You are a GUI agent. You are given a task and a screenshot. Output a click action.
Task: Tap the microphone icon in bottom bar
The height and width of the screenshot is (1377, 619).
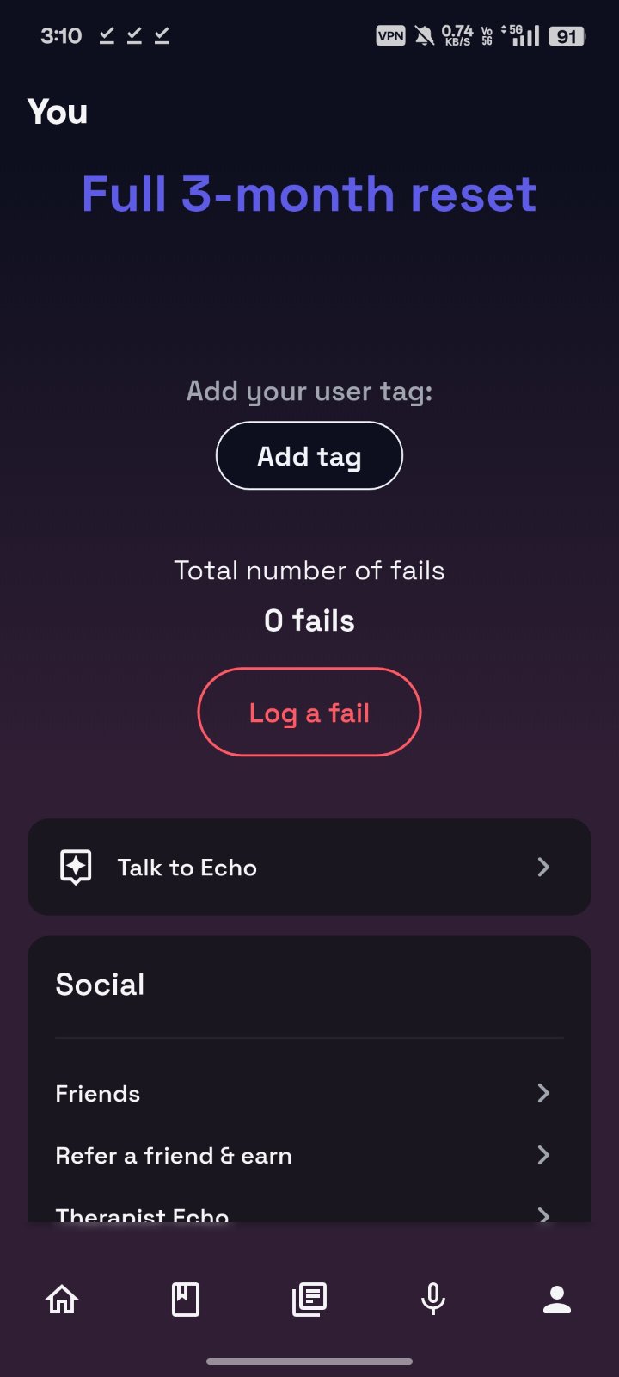pos(433,1299)
